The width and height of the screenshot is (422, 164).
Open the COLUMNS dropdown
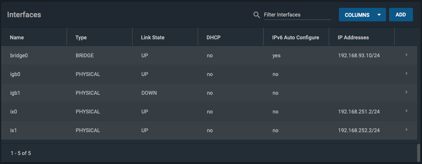[x=362, y=15]
